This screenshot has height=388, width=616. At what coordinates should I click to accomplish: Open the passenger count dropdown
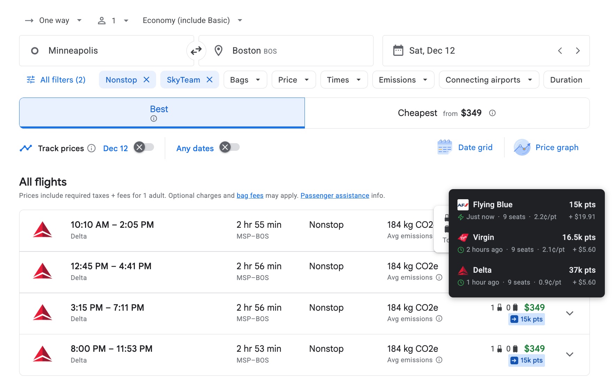click(x=113, y=21)
